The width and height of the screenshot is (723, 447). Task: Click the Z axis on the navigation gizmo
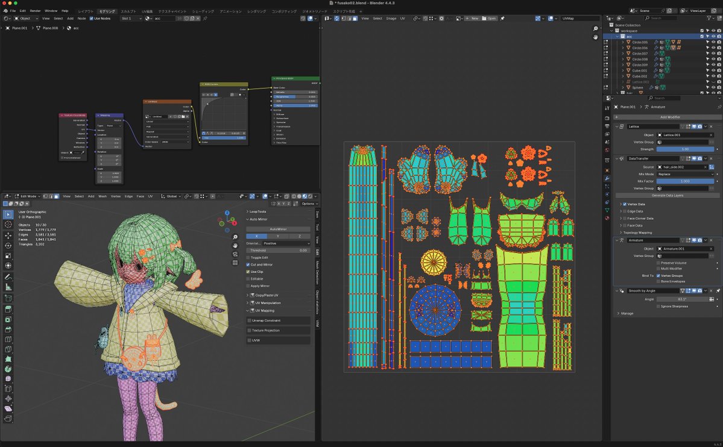click(x=227, y=213)
